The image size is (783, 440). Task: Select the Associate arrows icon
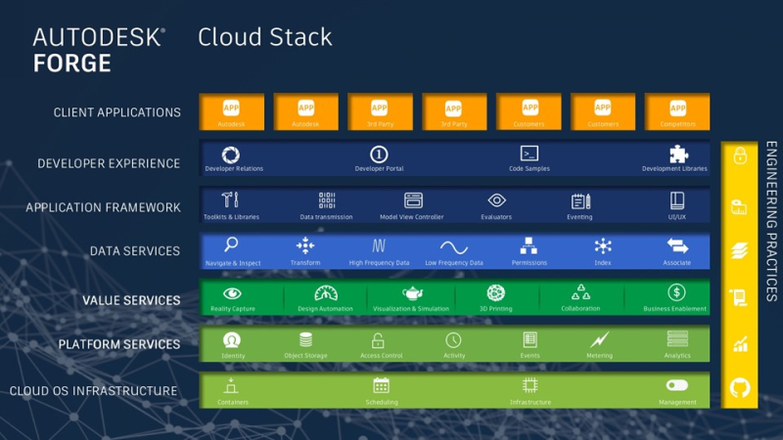(677, 245)
